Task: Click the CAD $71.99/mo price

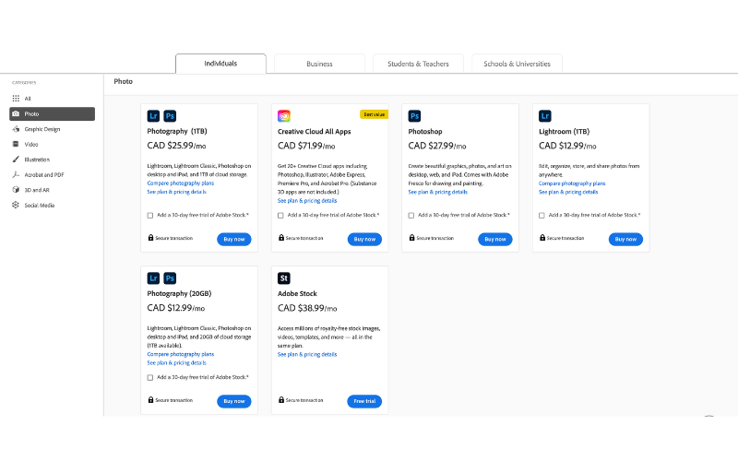Action: point(306,146)
